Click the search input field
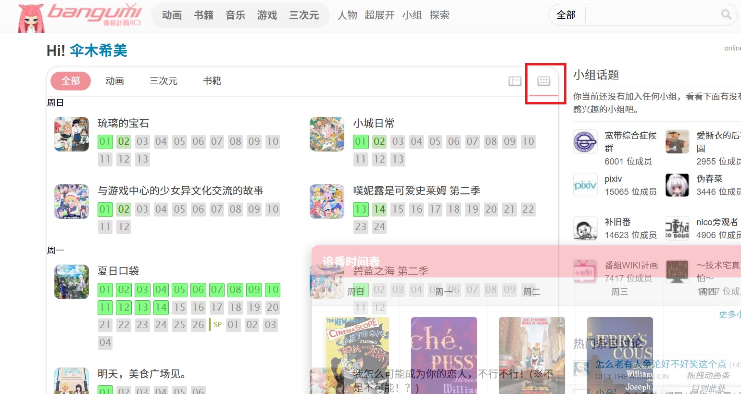Screen dimensions: 741x394 click(x=653, y=15)
